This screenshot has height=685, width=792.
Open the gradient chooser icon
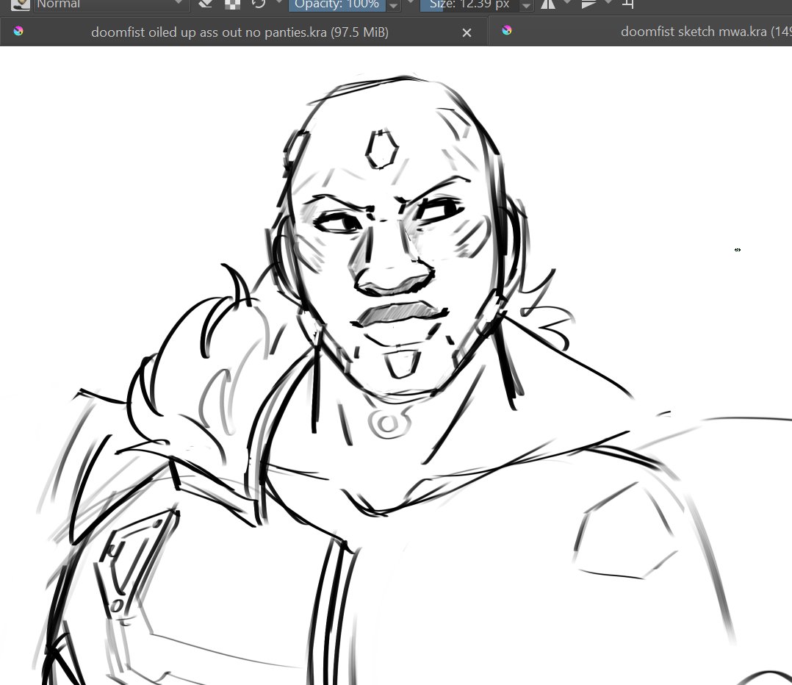pyautogui.click(x=588, y=5)
